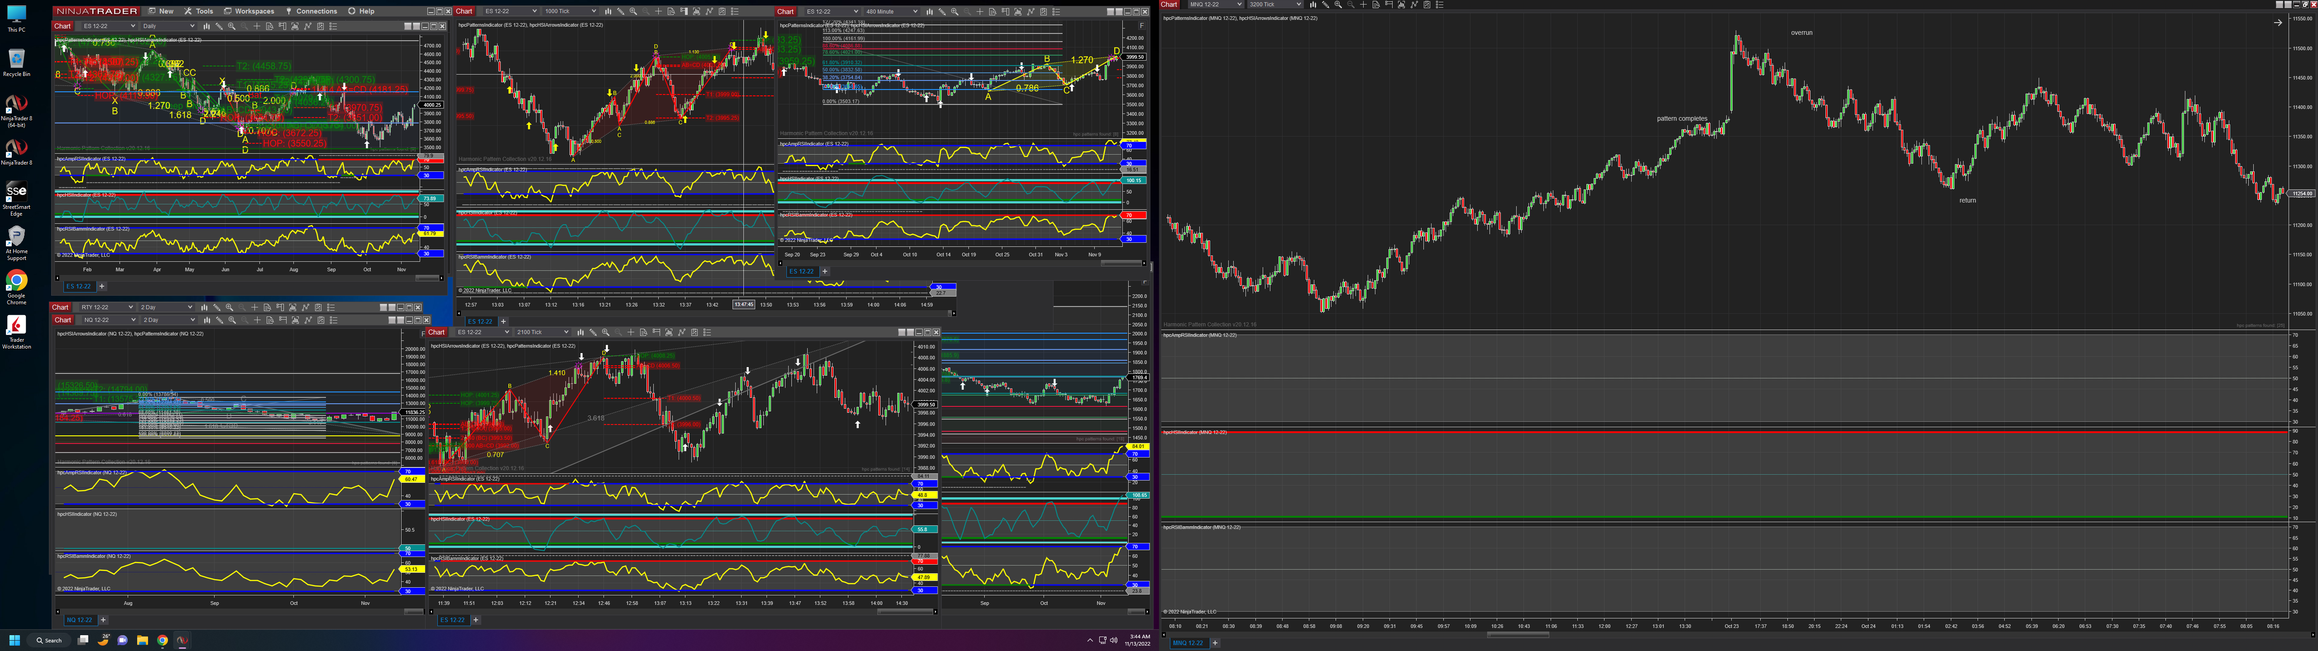
Task: Click zoom in magnifier on MNQ chart toolbar
Action: (x=1338, y=5)
